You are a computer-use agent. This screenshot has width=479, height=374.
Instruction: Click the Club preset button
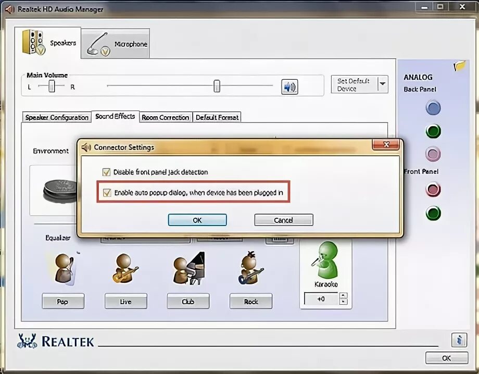188,301
